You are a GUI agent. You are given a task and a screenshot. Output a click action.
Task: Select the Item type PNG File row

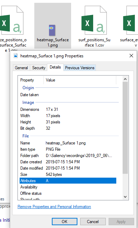point(68,149)
